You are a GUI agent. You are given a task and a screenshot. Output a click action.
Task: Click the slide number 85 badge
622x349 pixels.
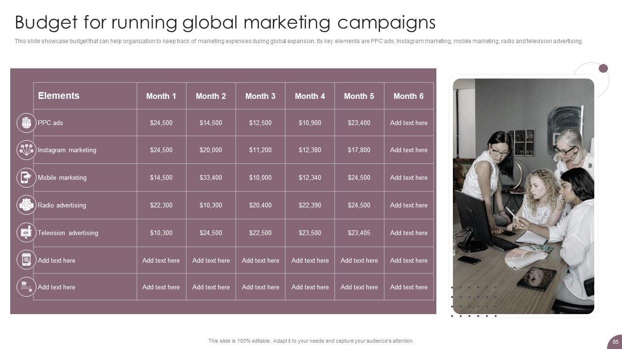(615, 341)
